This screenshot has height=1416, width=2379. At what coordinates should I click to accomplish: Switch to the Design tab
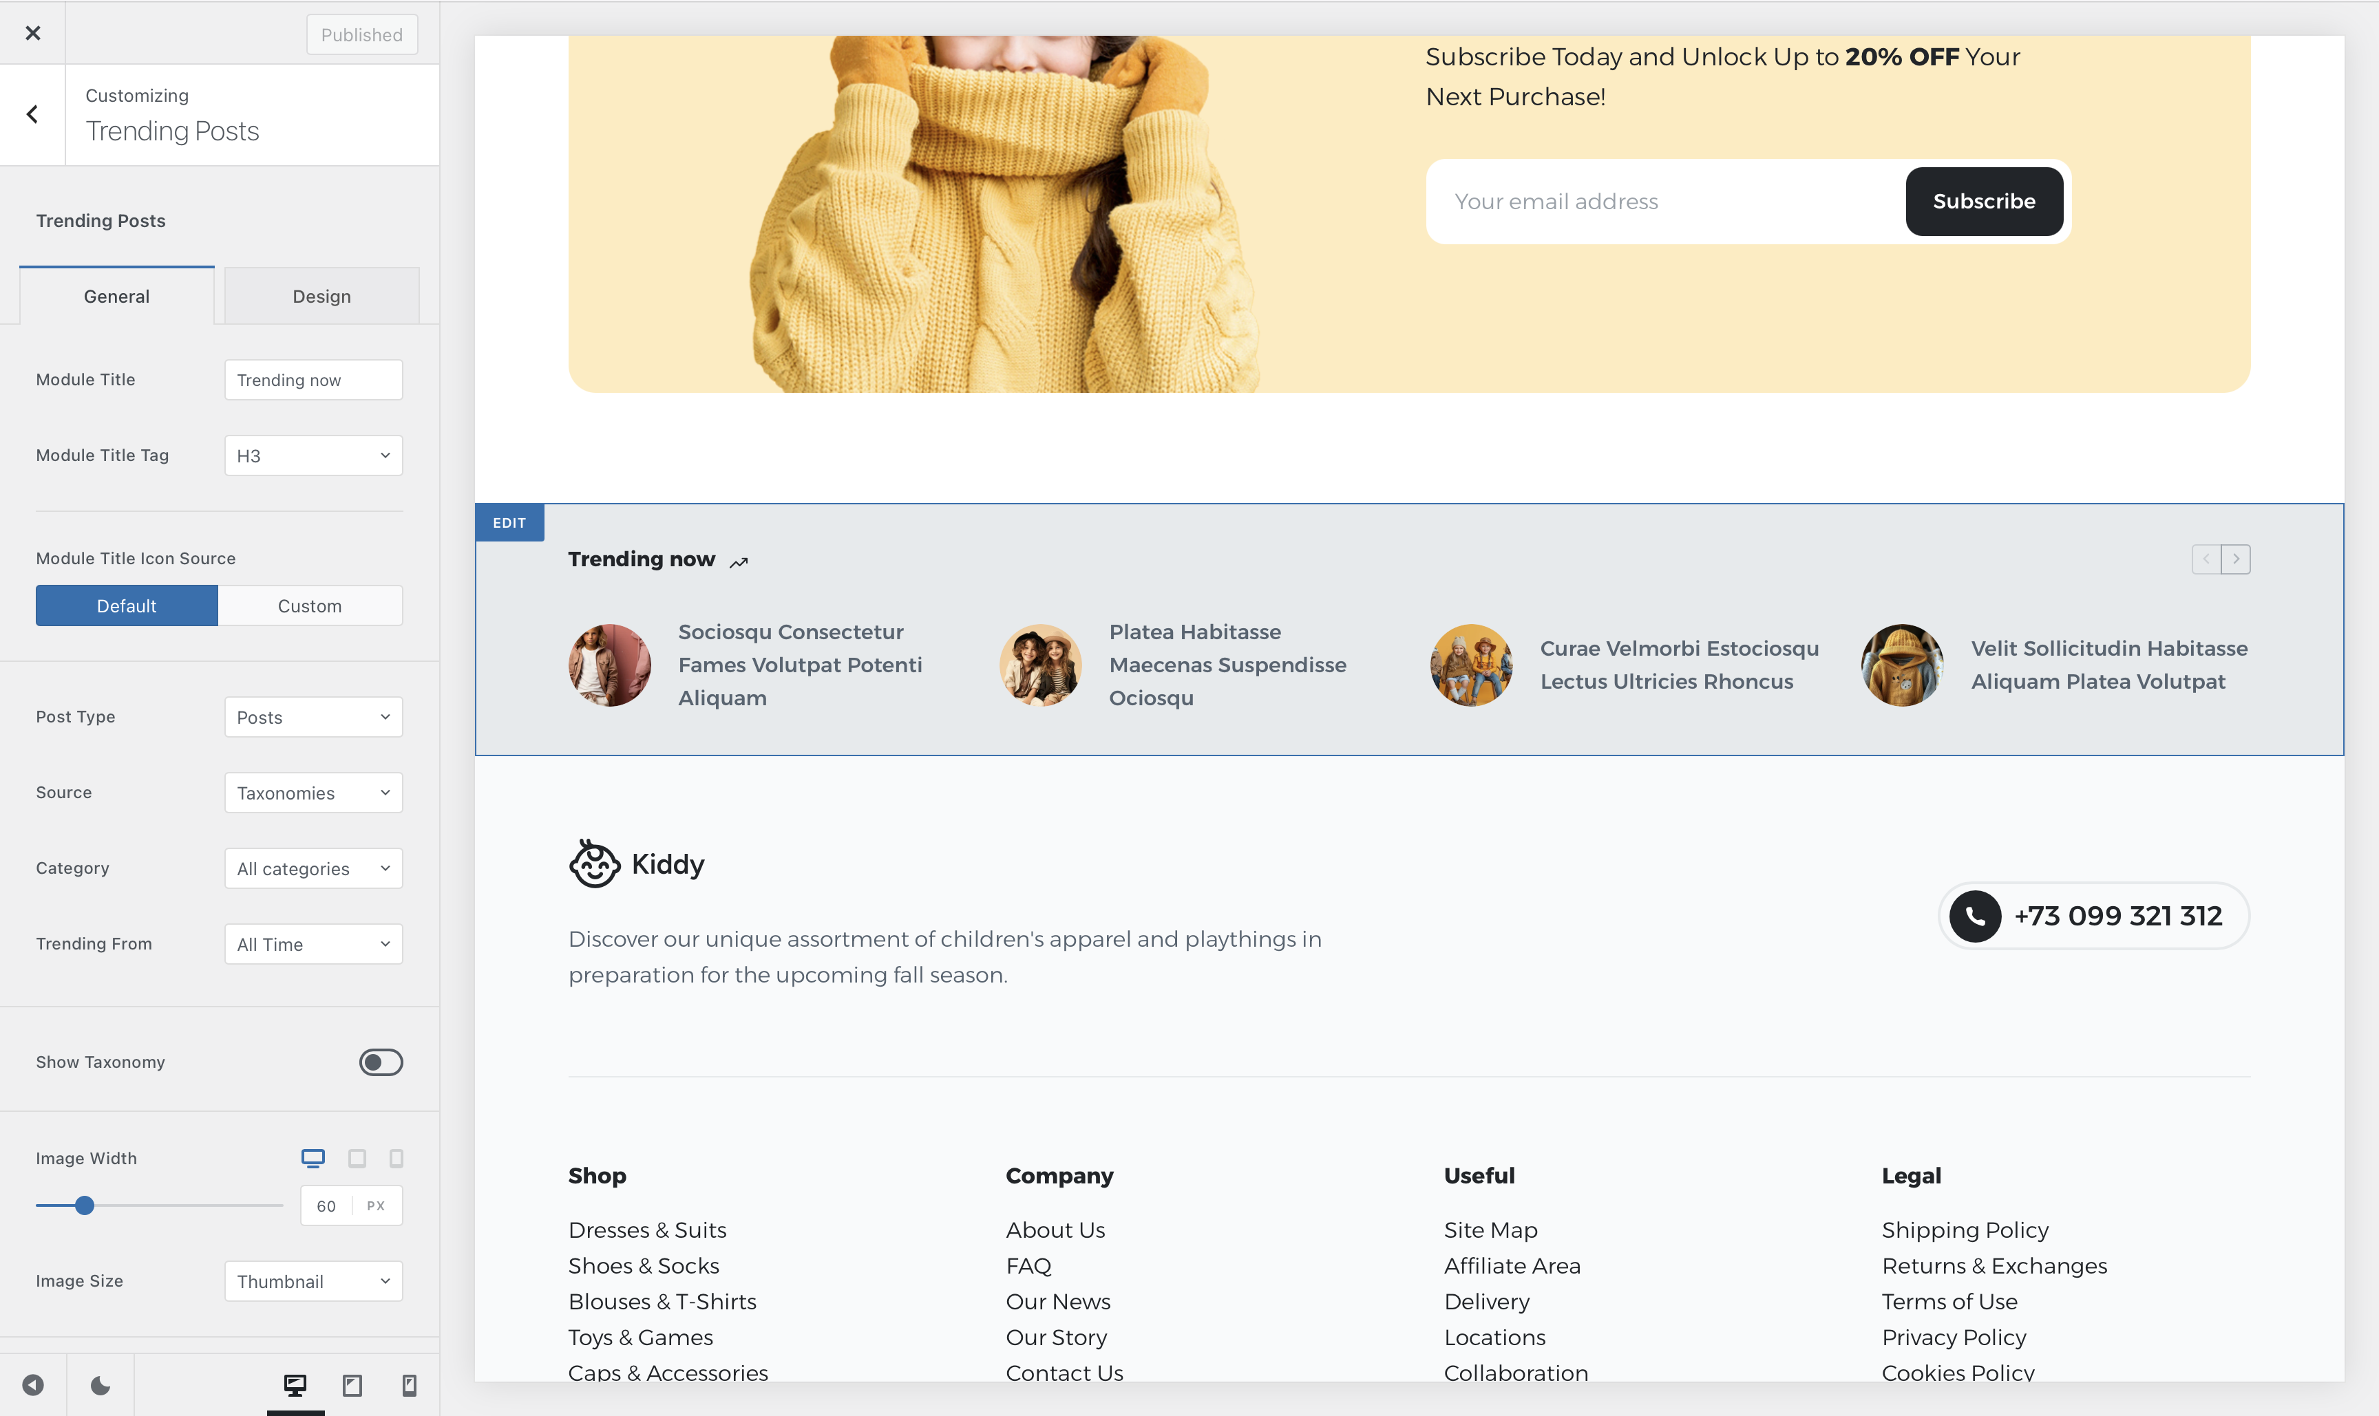321,296
